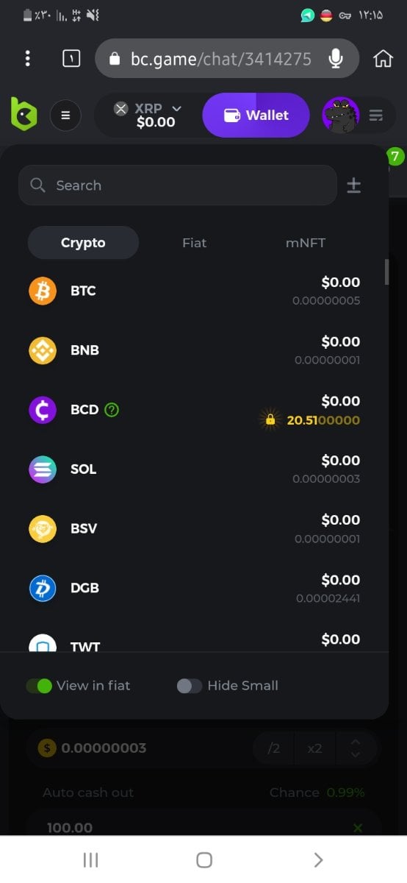
Task: Enable the Hide Small toggle
Action: 190,686
